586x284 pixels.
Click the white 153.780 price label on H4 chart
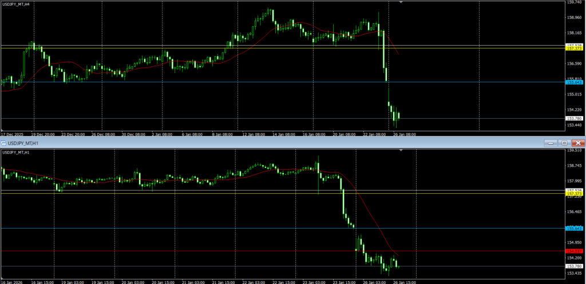573,118
